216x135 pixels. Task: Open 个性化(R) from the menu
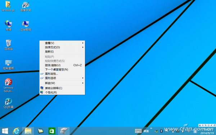click(x=62, y=92)
